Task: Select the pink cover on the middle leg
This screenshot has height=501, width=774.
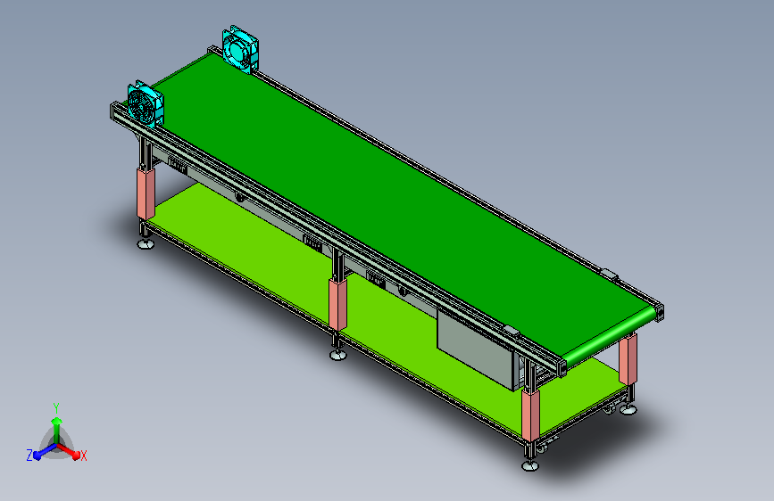Action: tap(337, 304)
